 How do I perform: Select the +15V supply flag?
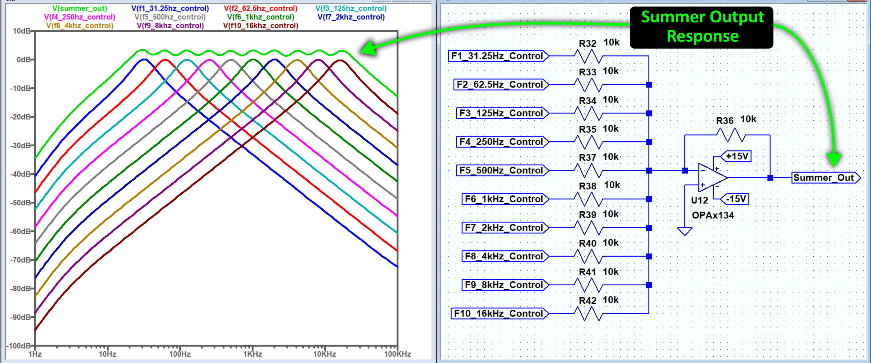736,157
